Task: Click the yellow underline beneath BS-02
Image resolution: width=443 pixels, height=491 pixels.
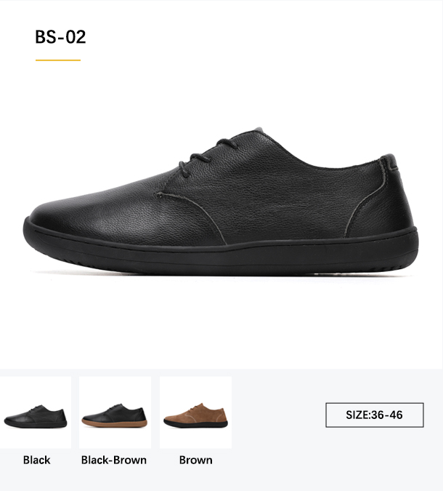Action: [58, 60]
